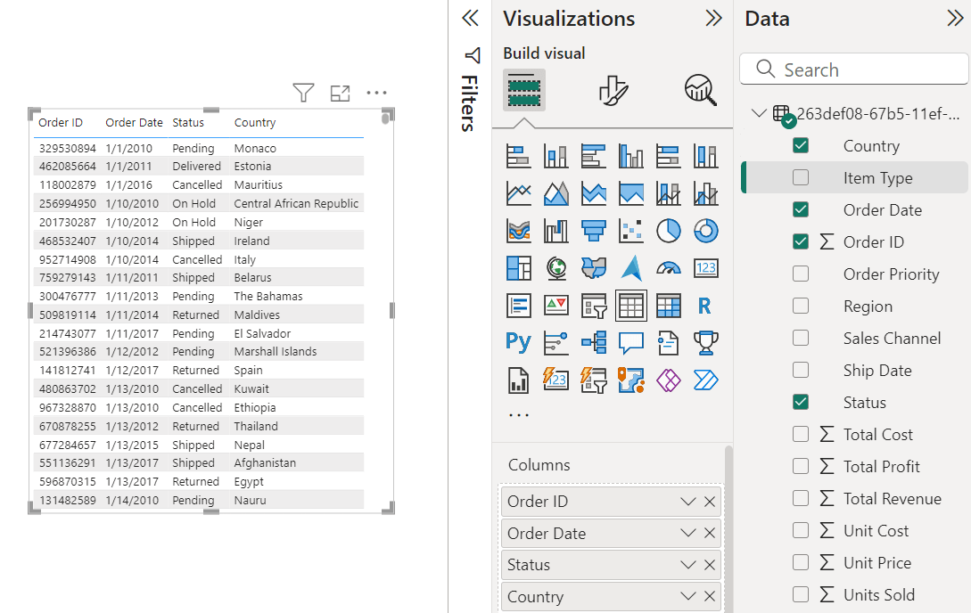Open the Order ID column dropdown
Screen dimensions: 971x613
click(x=687, y=501)
